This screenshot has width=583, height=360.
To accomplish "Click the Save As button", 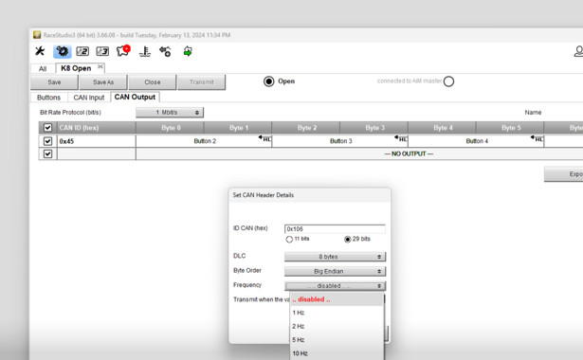I will (x=103, y=82).
